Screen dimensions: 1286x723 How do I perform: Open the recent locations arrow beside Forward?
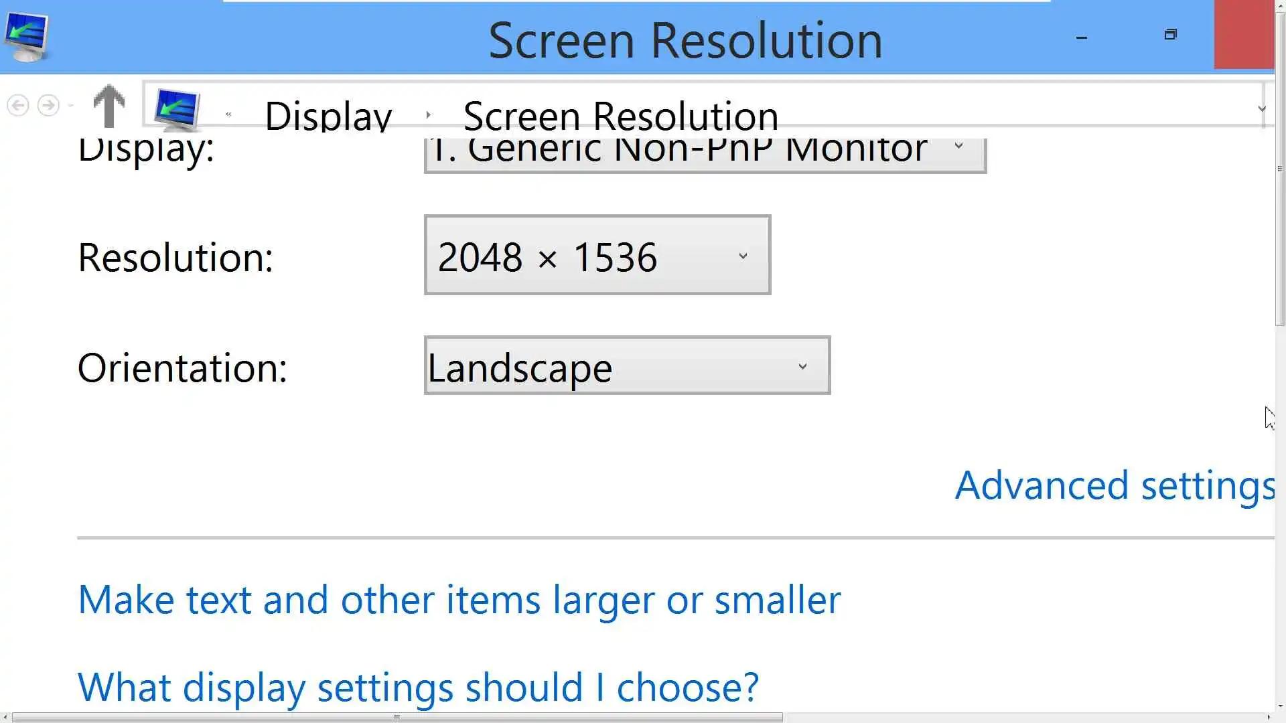[70, 106]
